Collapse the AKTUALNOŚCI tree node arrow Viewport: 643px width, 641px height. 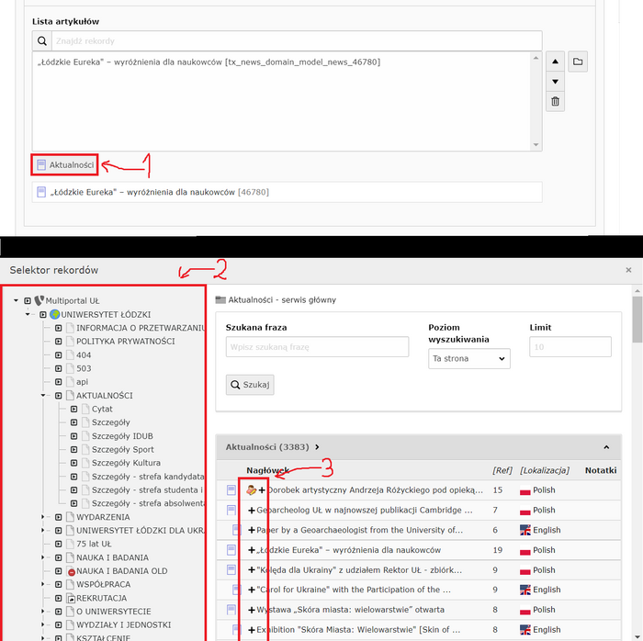pyautogui.click(x=44, y=395)
